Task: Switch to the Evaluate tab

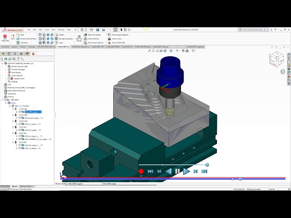Action: pos(31,47)
